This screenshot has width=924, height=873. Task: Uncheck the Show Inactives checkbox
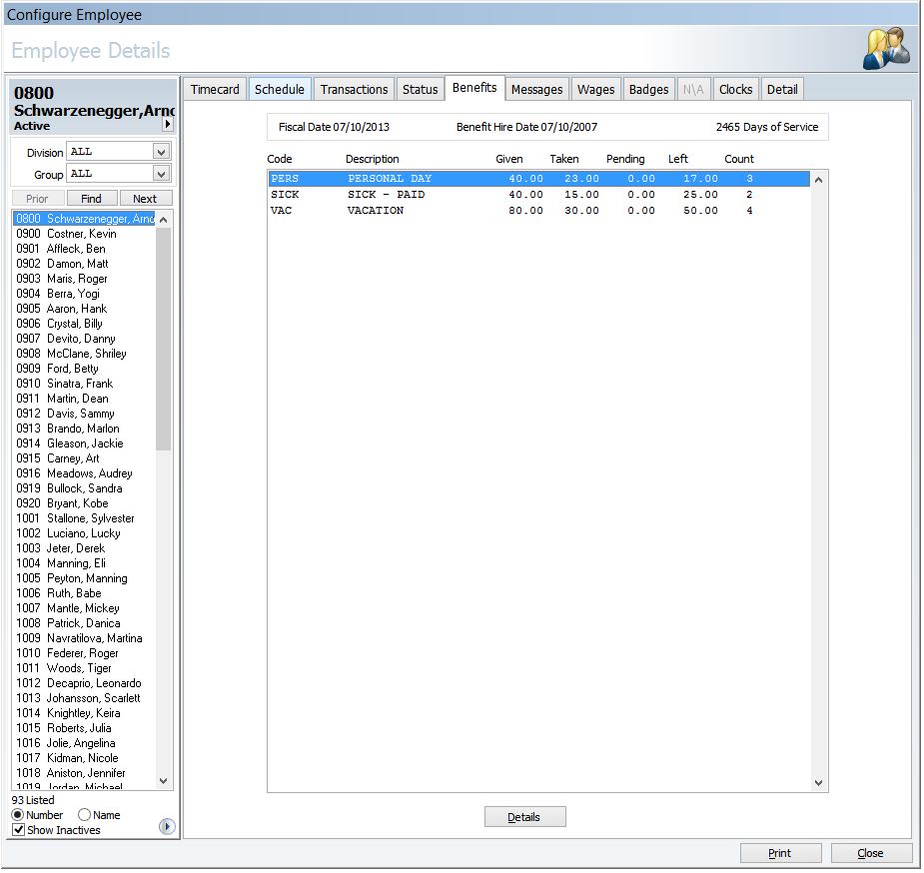(x=18, y=830)
